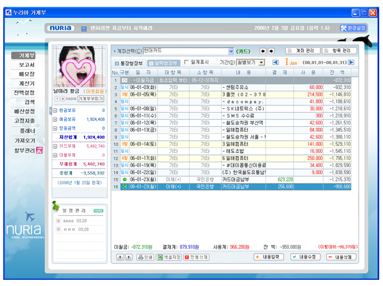
Task: Select the previous account arrow button
Action: (x=262, y=51)
